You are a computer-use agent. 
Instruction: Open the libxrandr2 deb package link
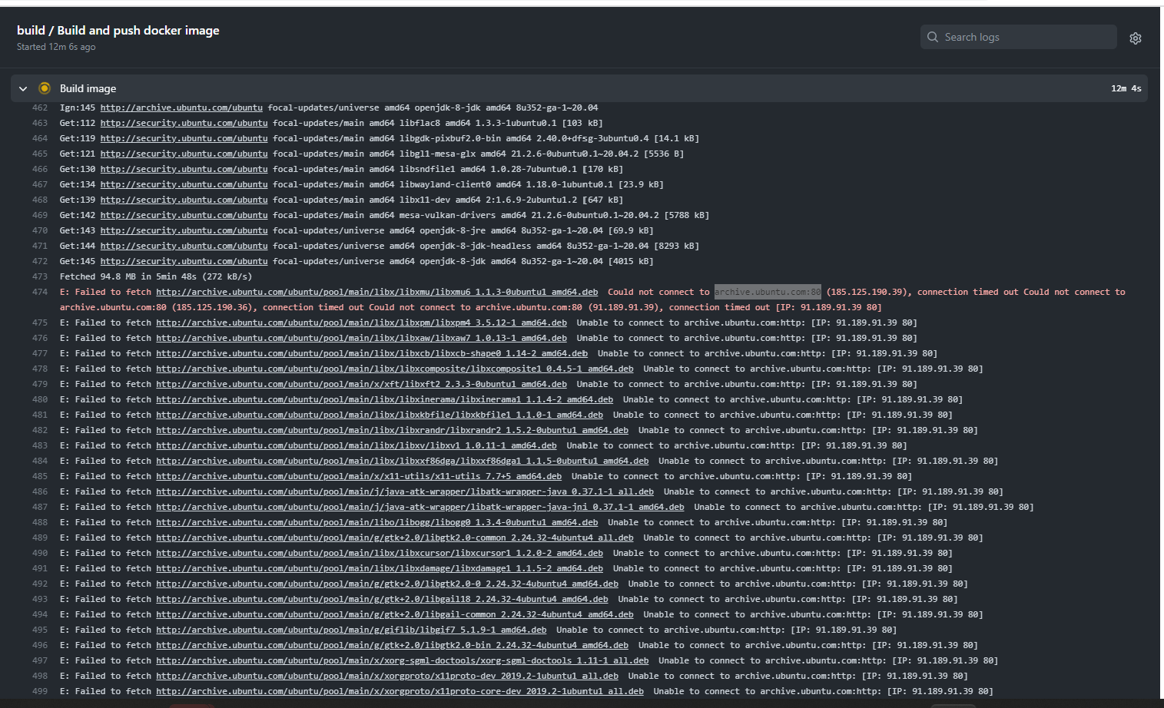click(392, 430)
